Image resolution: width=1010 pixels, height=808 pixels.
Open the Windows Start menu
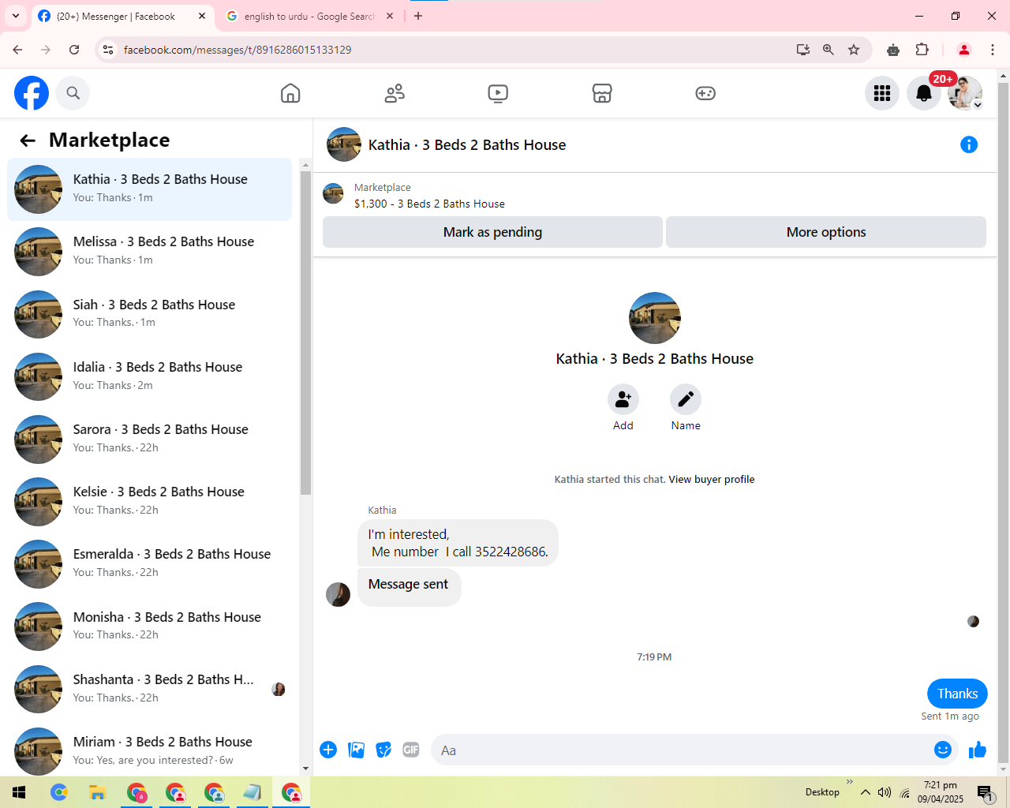[19, 792]
